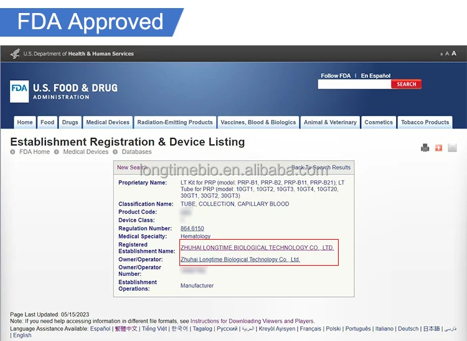Open the Food tab
Viewport: 467px width, 341px height.
[47, 122]
